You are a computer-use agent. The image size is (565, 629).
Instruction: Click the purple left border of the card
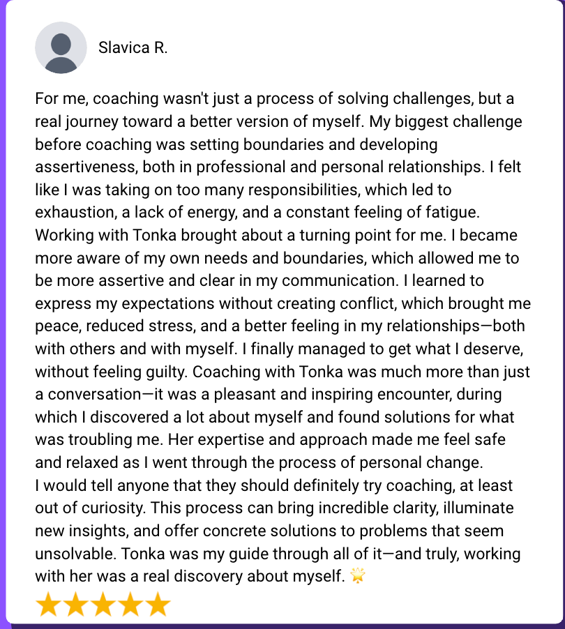point(3,314)
